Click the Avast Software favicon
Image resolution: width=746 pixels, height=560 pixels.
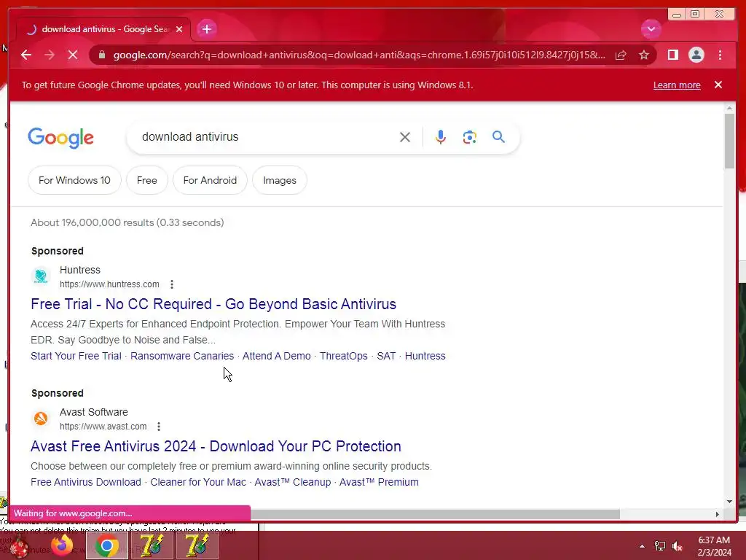pos(41,419)
